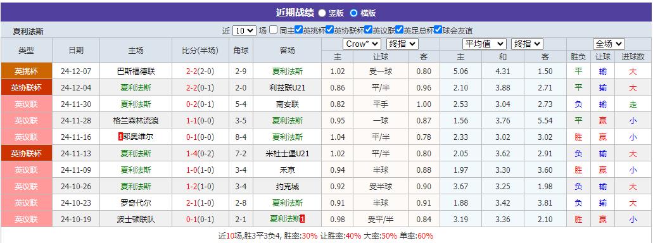
Task: Click the 0-1(0-0) score on 24-11-16
Action: click(200, 137)
